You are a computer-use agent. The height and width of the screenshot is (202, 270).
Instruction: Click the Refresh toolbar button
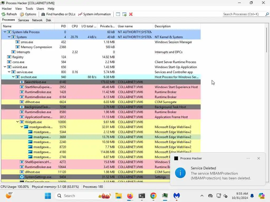(x=9, y=14)
